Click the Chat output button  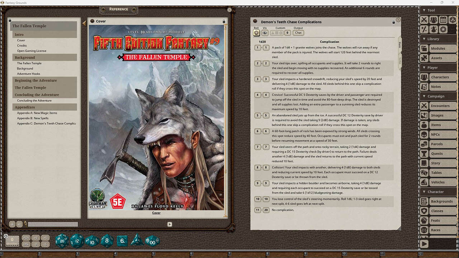[x=298, y=33]
